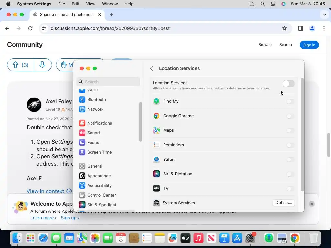Open Finder from the Dock
Viewport: 331px width, 248px height.
coord(17,238)
